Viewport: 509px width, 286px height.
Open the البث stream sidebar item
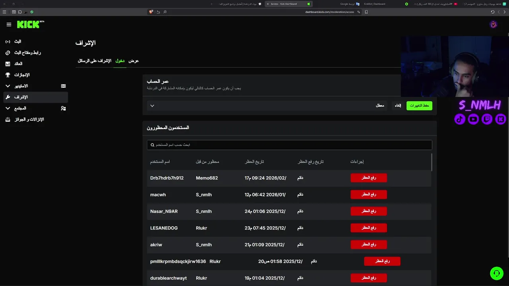(x=35, y=41)
